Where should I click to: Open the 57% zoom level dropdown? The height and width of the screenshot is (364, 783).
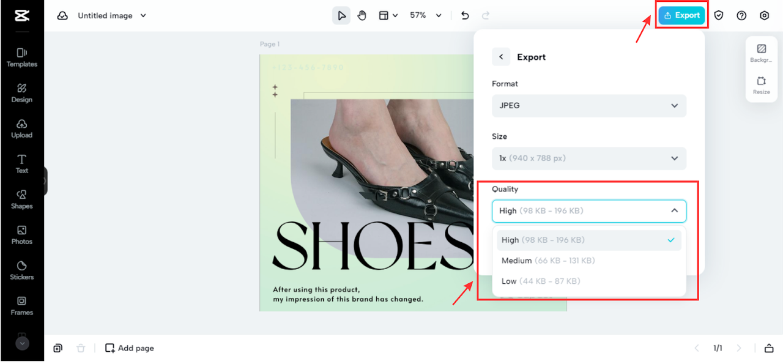point(426,16)
